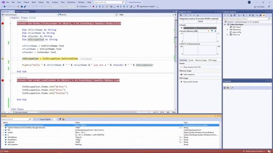Viewport: 273px width, 153px height.
Task: Switch to Events tab in Diagnostic Tools
Action: tap(191, 60)
